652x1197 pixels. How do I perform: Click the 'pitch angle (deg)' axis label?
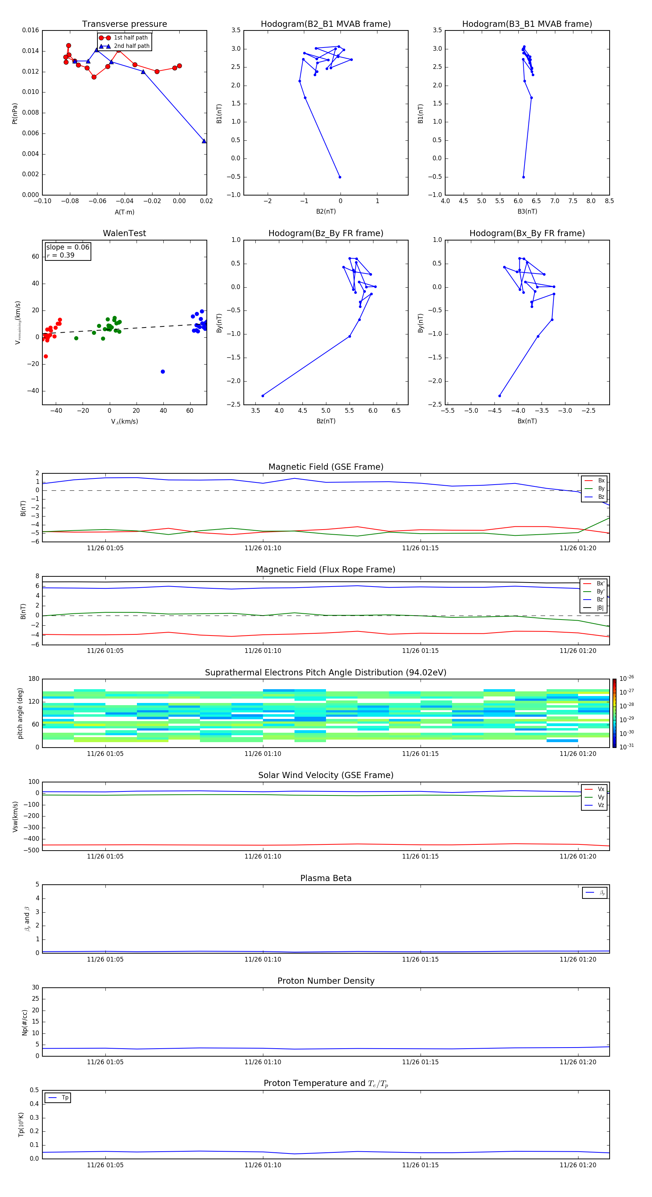[x=20, y=713]
